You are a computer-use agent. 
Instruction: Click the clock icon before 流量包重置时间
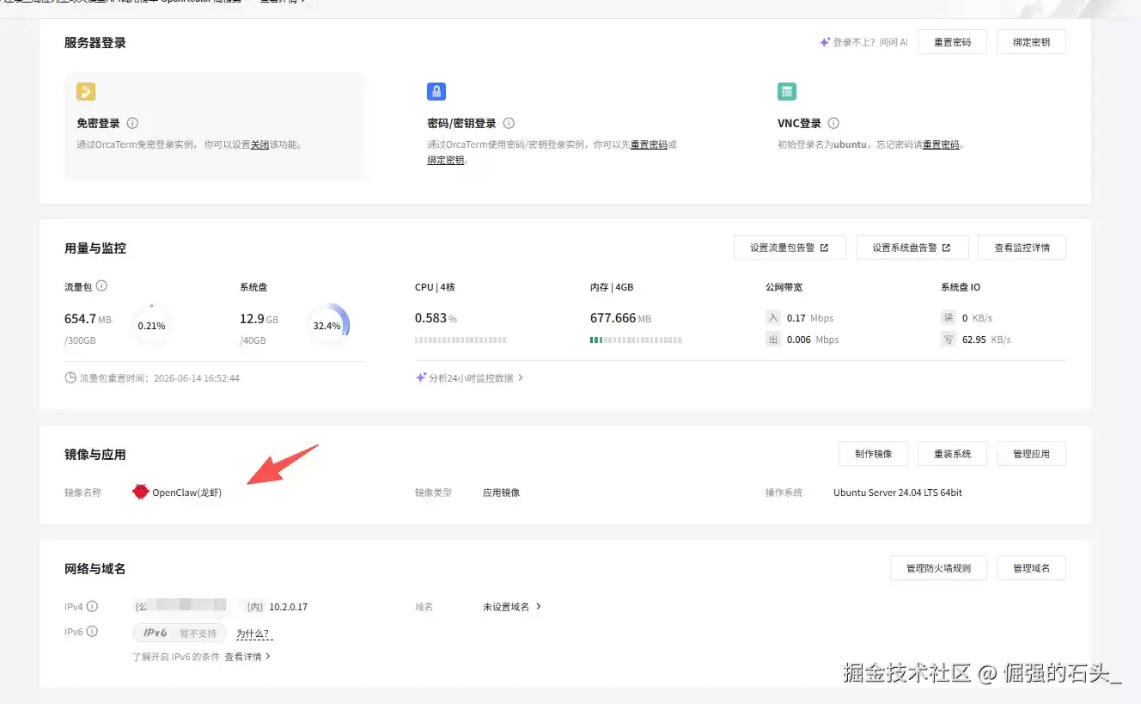pyautogui.click(x=70, y=377)
